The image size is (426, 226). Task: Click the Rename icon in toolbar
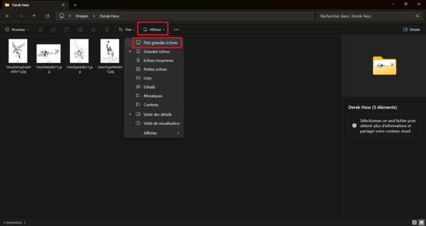click(x=80, y=30)
